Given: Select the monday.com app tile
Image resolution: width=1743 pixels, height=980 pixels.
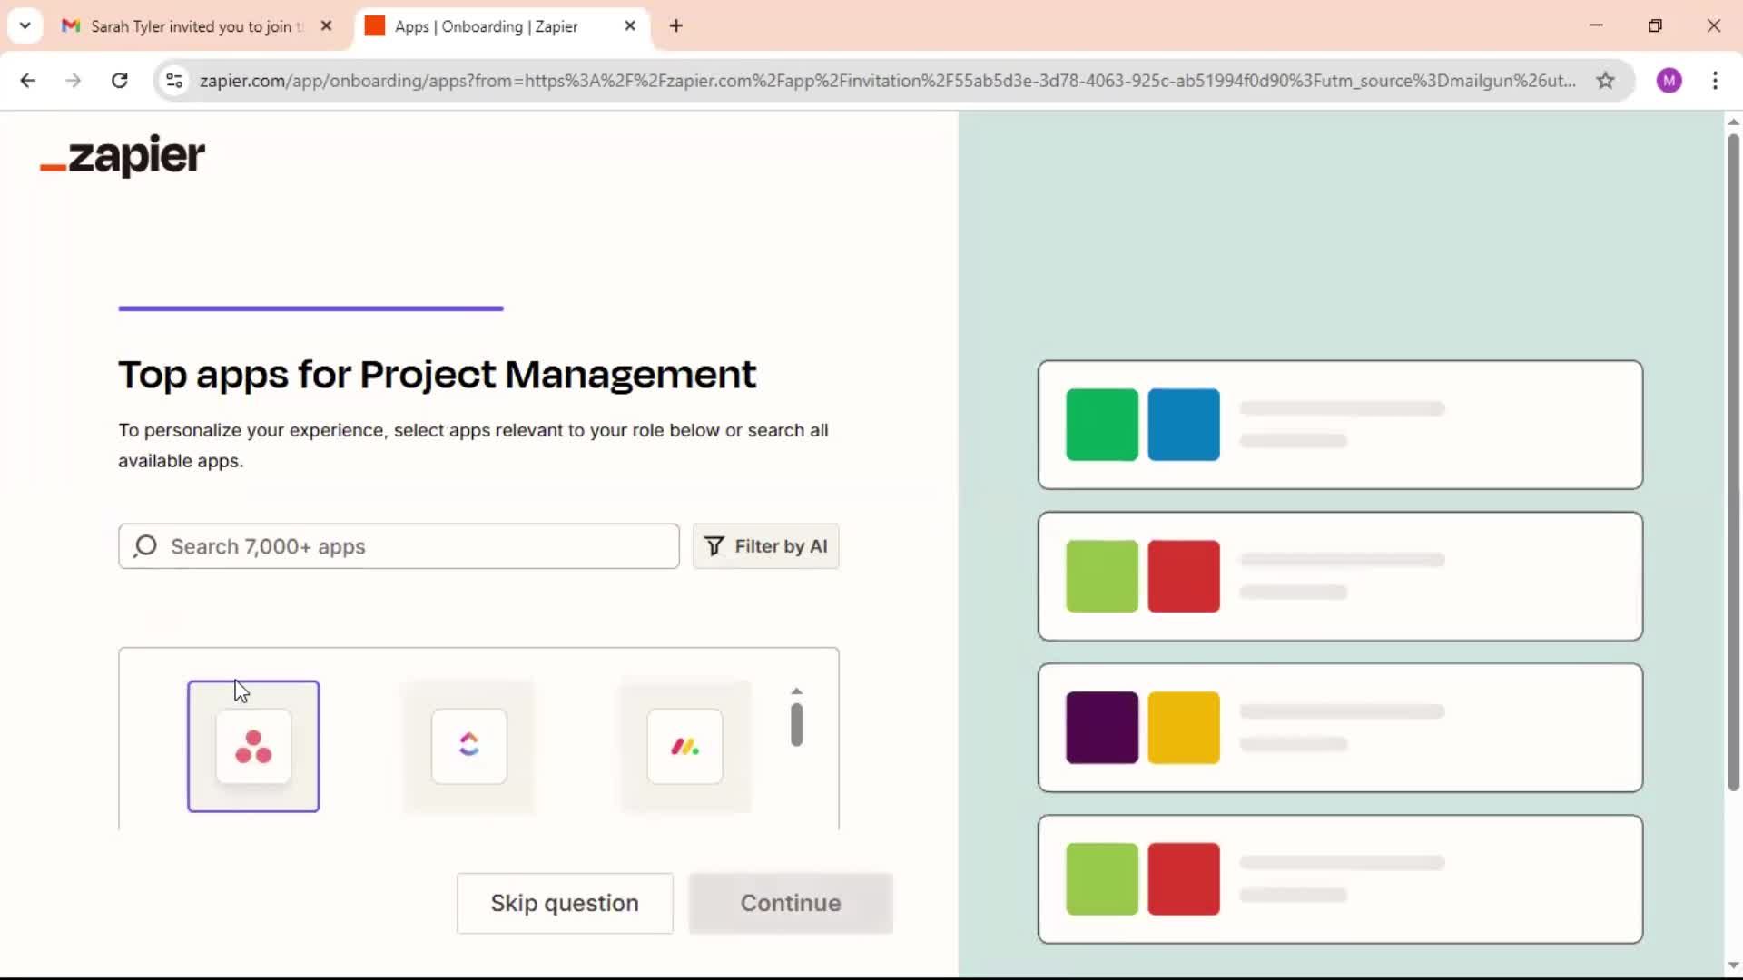Looking at the screenshot, I should click(x=685, y=746).
